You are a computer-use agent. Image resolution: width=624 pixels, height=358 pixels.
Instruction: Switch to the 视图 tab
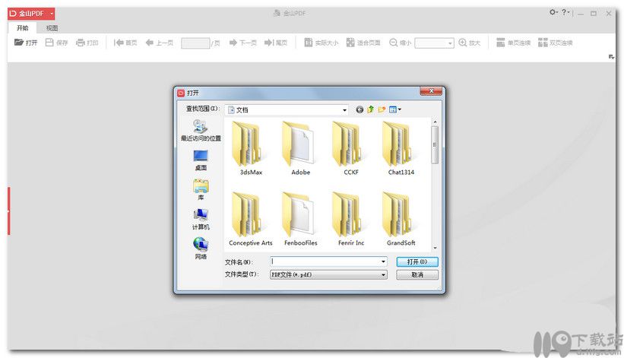(52, 28)
